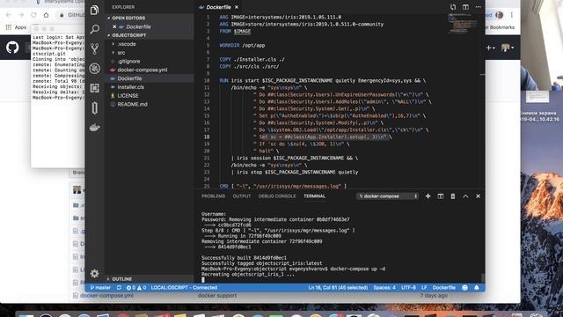This screenshot has width=563, height=317.
Task: Close Dockerfile in Open Editors list
Action: pos(114,26)
